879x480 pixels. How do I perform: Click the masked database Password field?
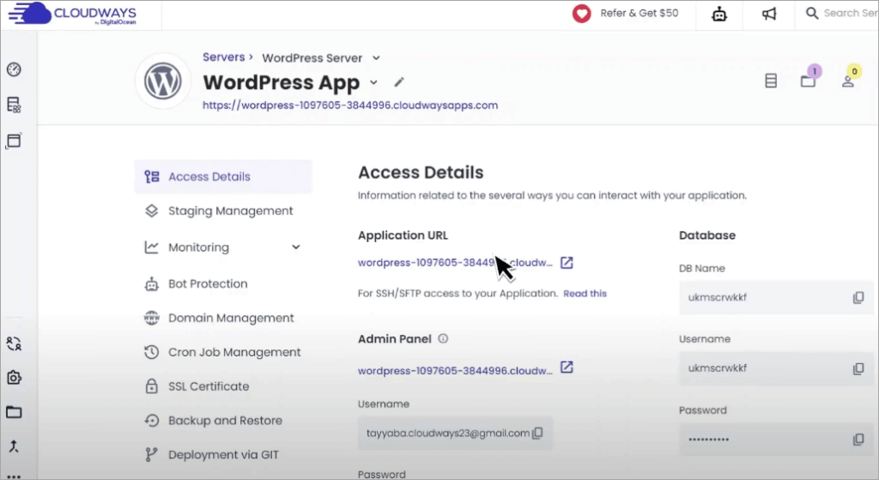776,440
